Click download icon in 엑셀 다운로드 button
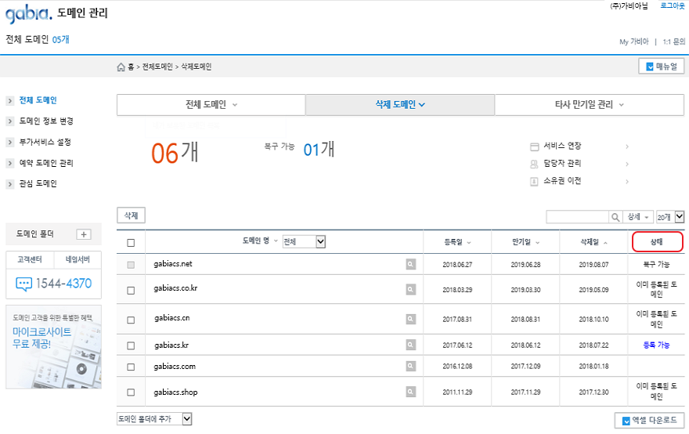 coord(626,421)
